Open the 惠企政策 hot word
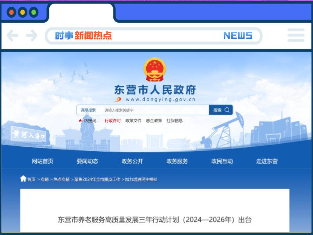Viewport: 313px width, 235px height. click(154, 121)
